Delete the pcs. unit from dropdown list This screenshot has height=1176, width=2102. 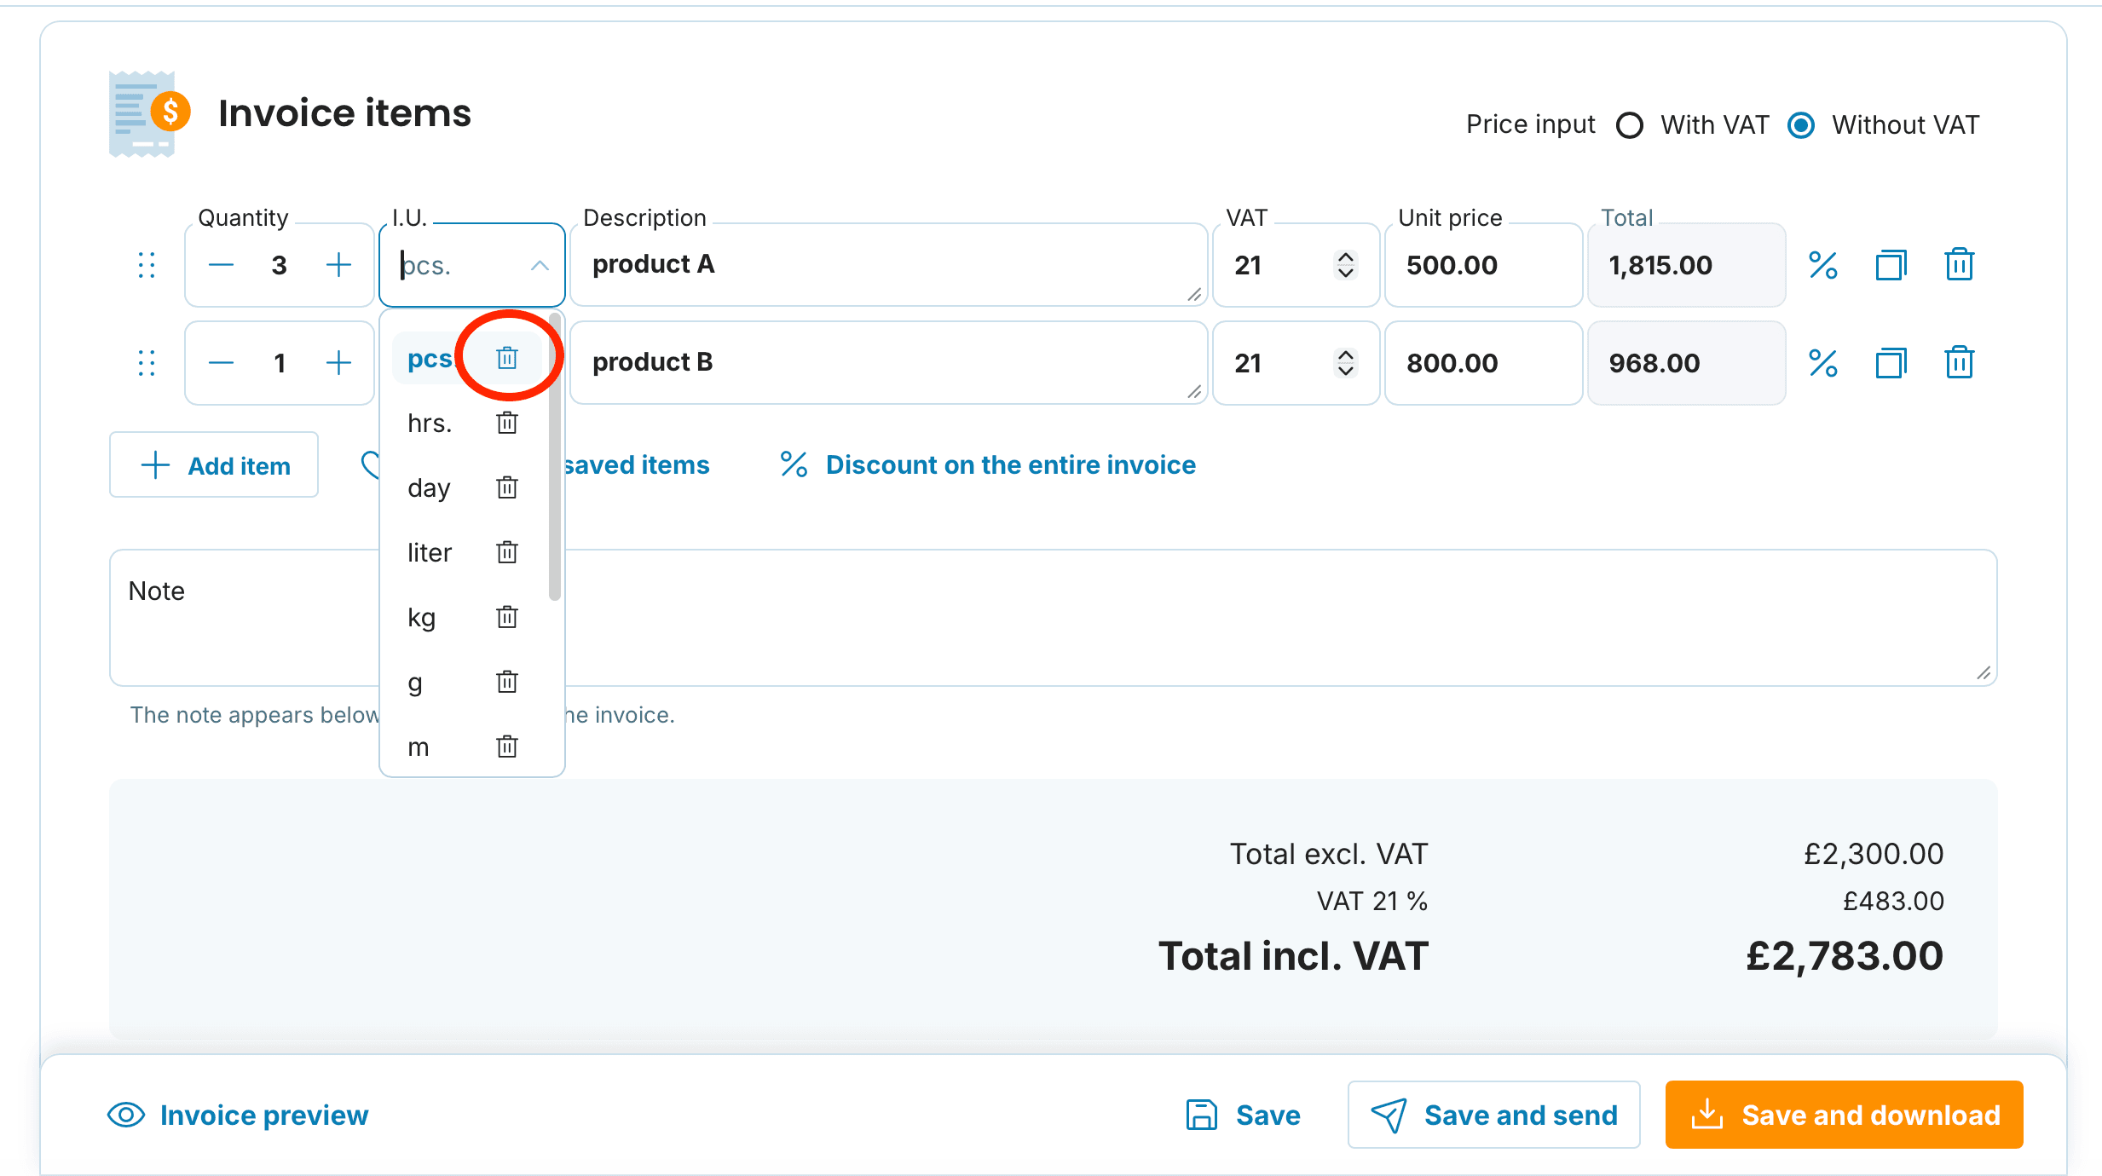[x=507, y=358]
